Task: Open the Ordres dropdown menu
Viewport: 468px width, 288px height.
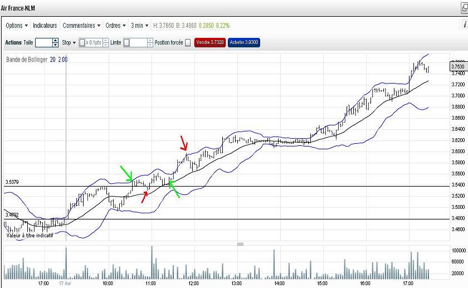Action: (x=115, y=26)
